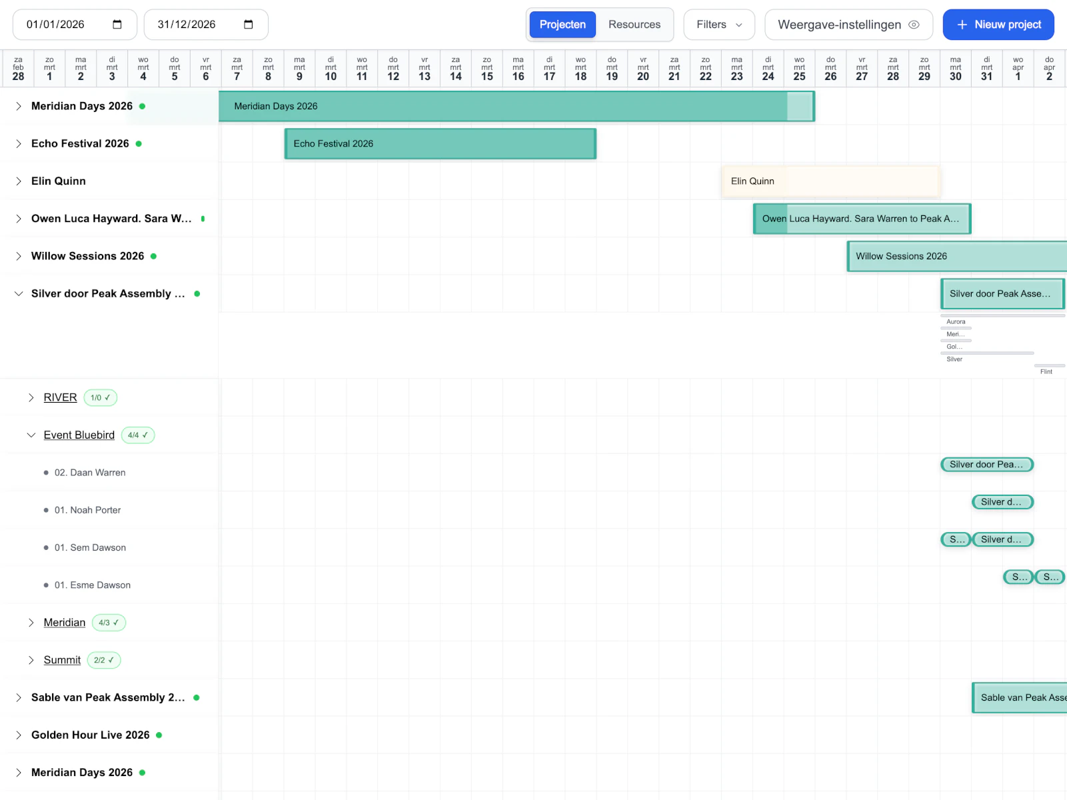The image size is (1067, 800).
Task: Click the Echo Festival 2026 timeline bar
Action: click(x=440, y=144)
